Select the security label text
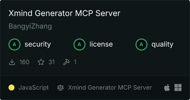The image size is (190, 100). coord(38,44)
